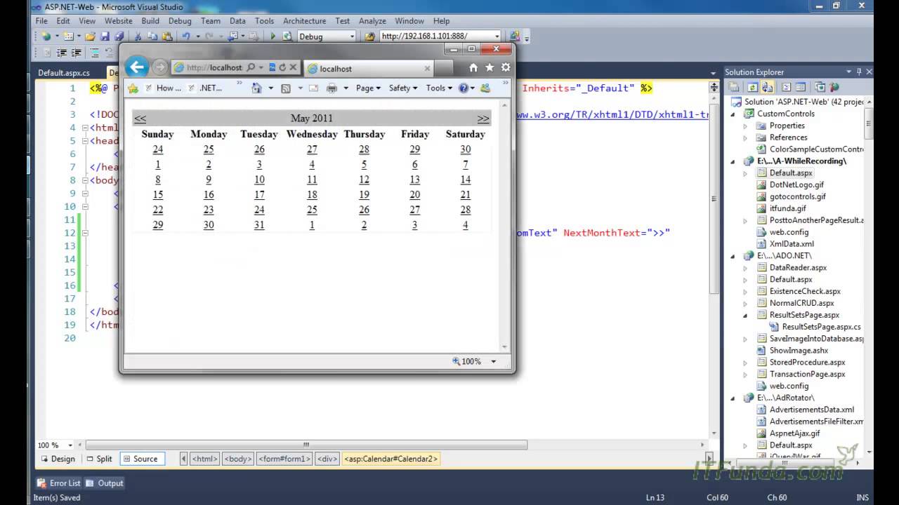Click the RSS Feeds icon in browser command bar

click(286, 88)
